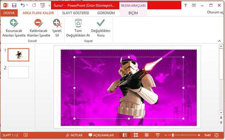The width and height of the screenshot is (225, 140).
Task: Click the Save icon in quick access toolbar
Action: 14,5
